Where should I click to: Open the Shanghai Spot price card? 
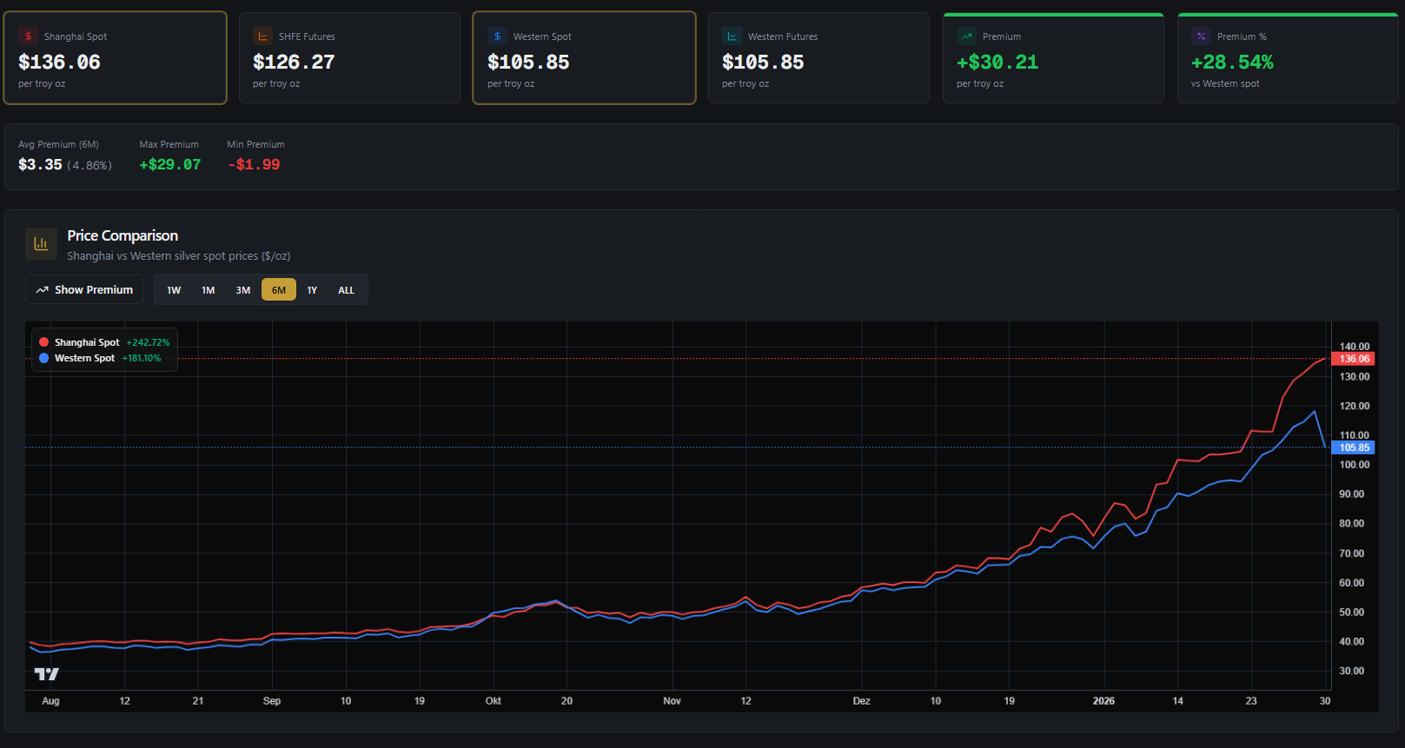coord(116,58)
